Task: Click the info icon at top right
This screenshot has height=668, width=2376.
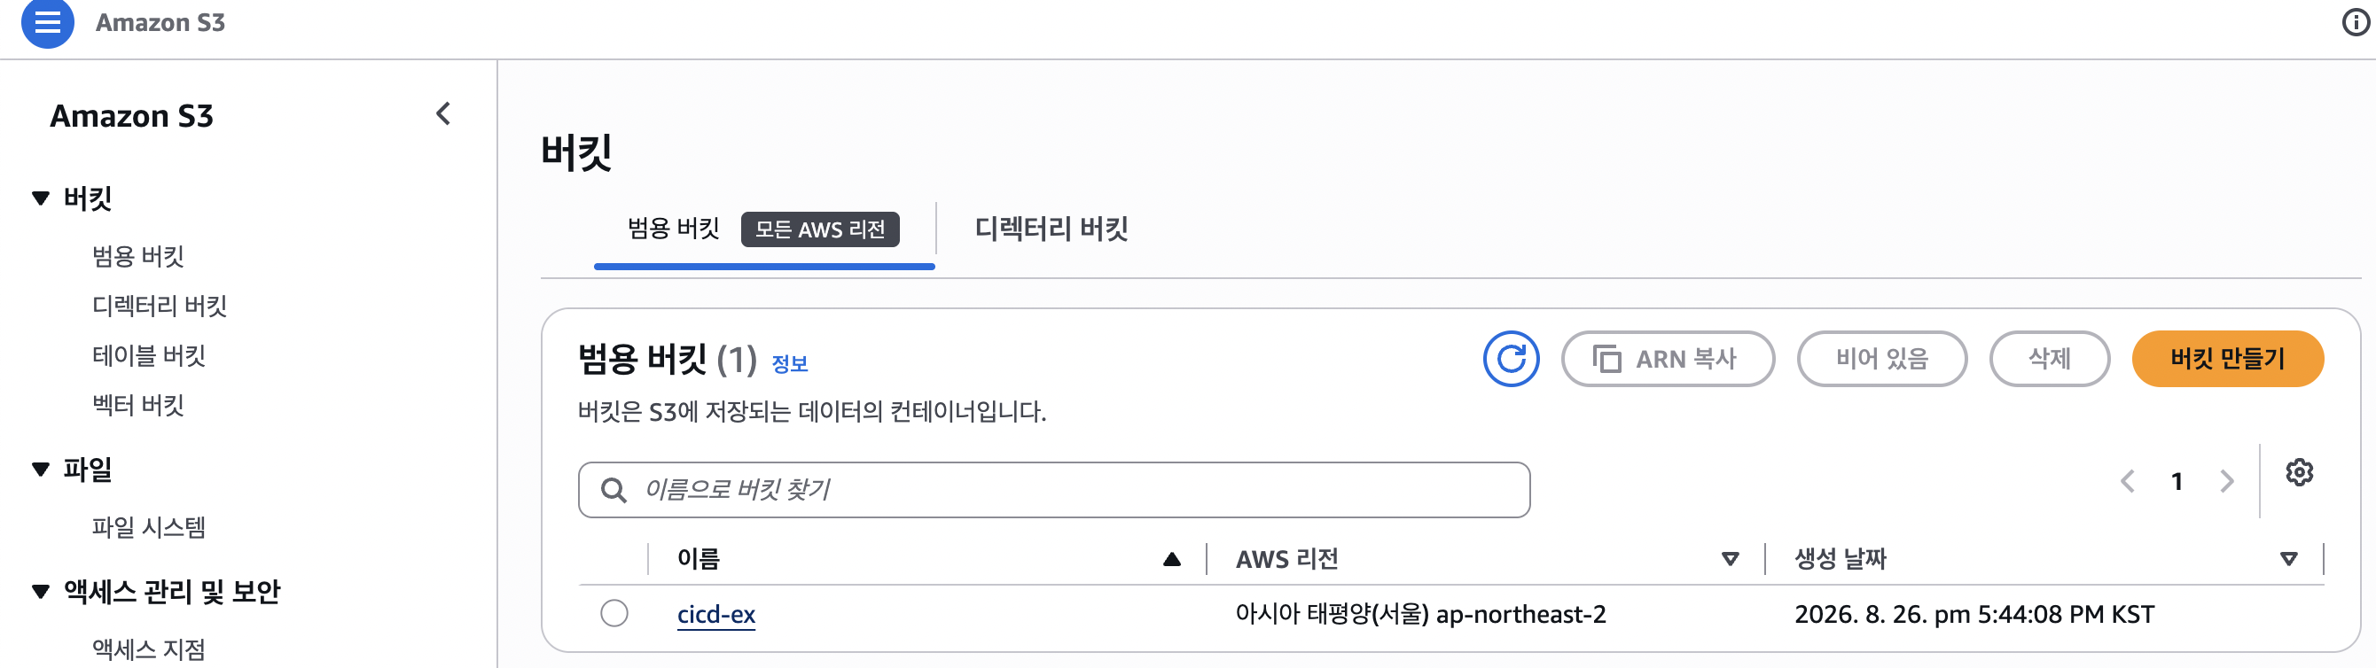Action: 2356,23
